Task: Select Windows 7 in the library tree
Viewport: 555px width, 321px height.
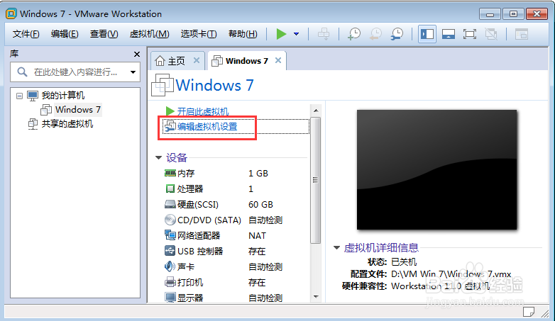Action: pyautogui.click(x=78, y=110)
